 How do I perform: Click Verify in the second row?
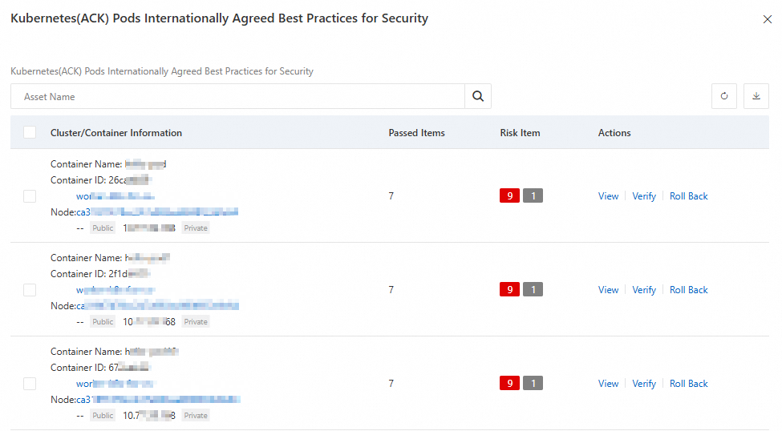click(644, 290)
